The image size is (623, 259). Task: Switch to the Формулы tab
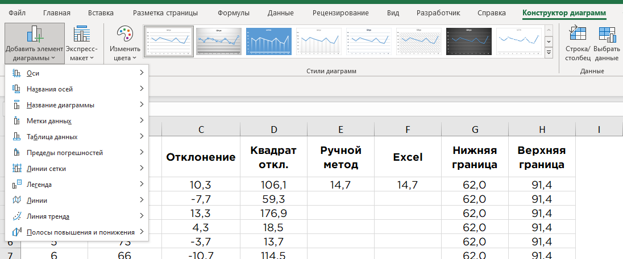[234, 13]
